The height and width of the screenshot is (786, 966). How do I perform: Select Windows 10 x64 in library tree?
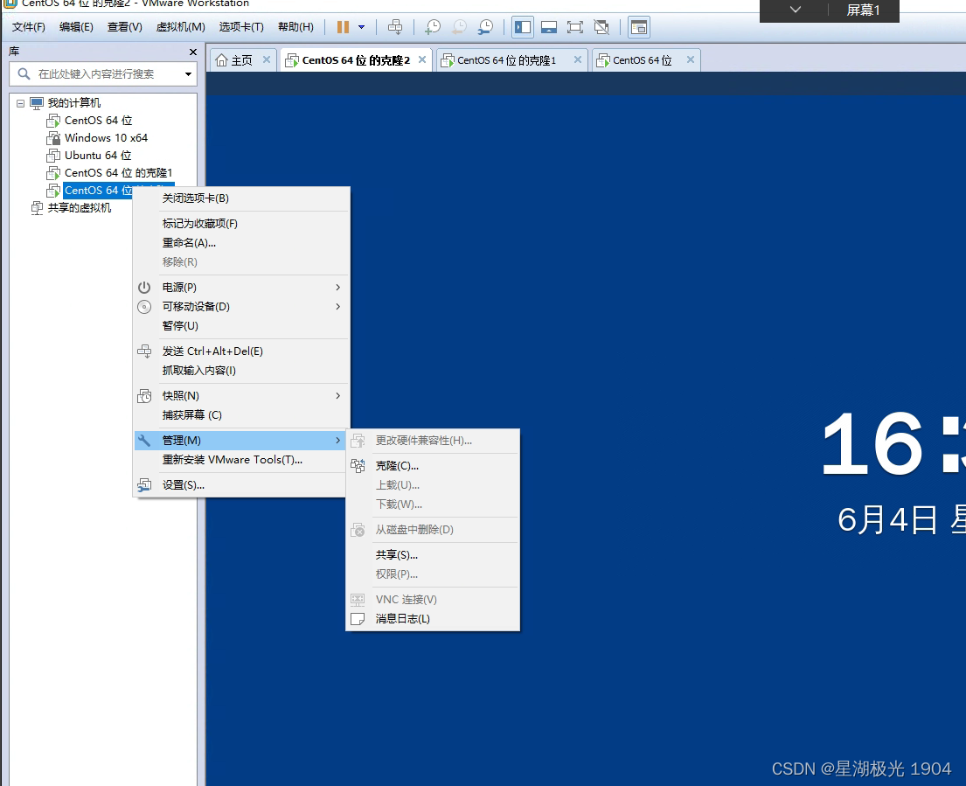106,138
